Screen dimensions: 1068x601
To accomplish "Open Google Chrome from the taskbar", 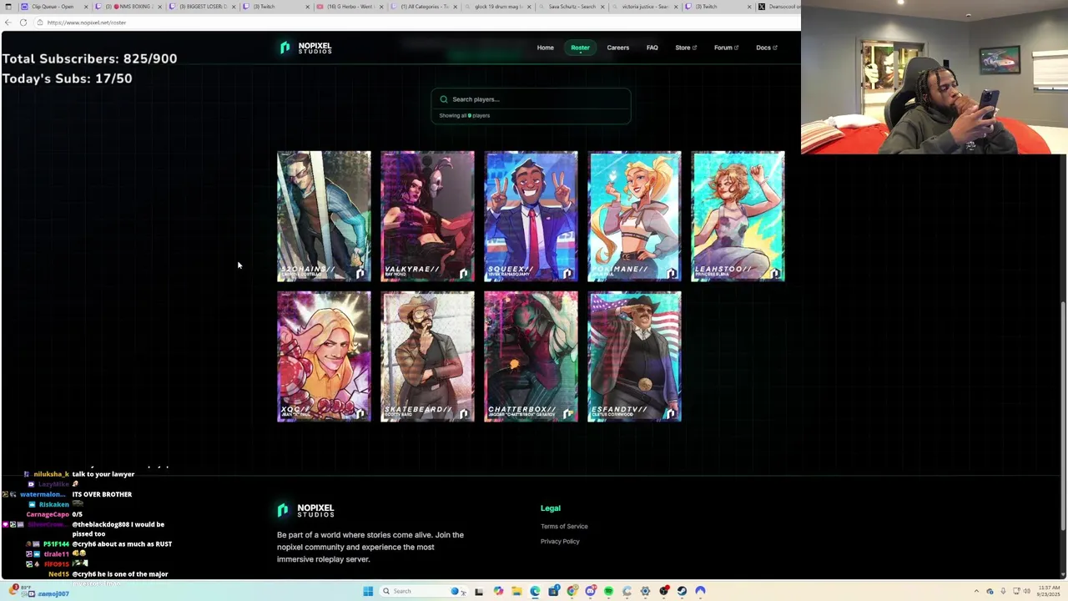I will 572,591.
